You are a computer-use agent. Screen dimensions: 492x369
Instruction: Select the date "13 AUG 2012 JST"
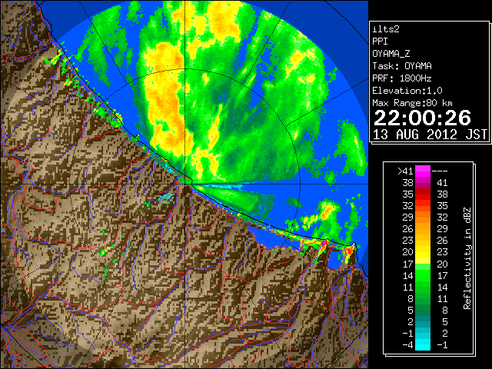(x=430, y=135)
